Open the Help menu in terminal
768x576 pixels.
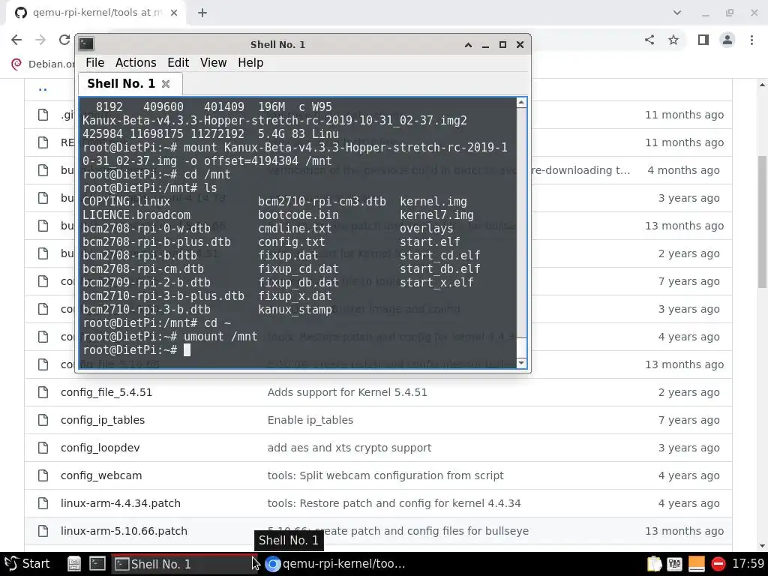[250, 63]
